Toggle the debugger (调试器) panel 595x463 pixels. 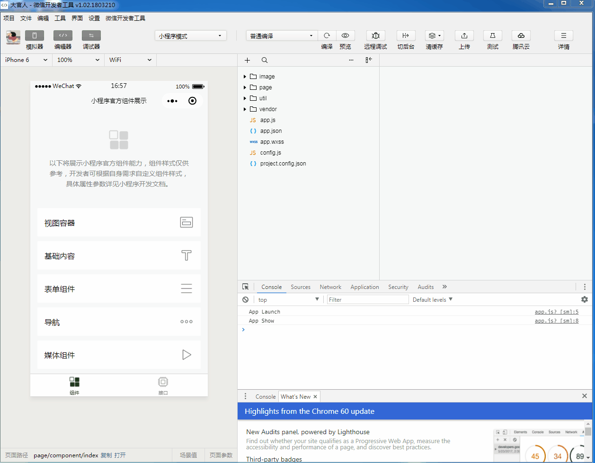coord(91,36)
